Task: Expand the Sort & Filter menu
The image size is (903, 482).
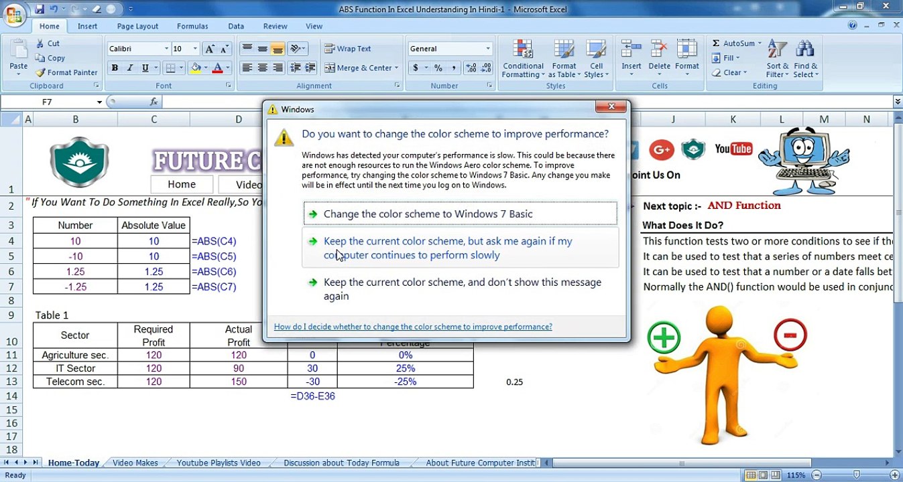Action: (x=778, y=59)
